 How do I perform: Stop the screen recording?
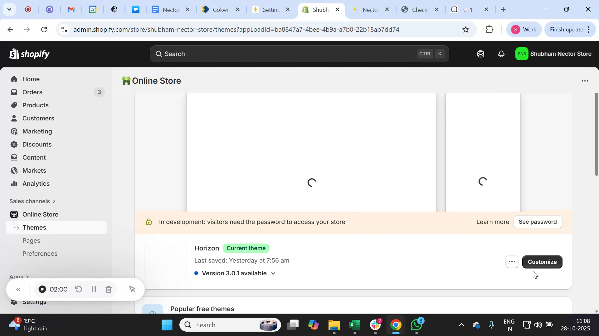(x=42, y=289)
